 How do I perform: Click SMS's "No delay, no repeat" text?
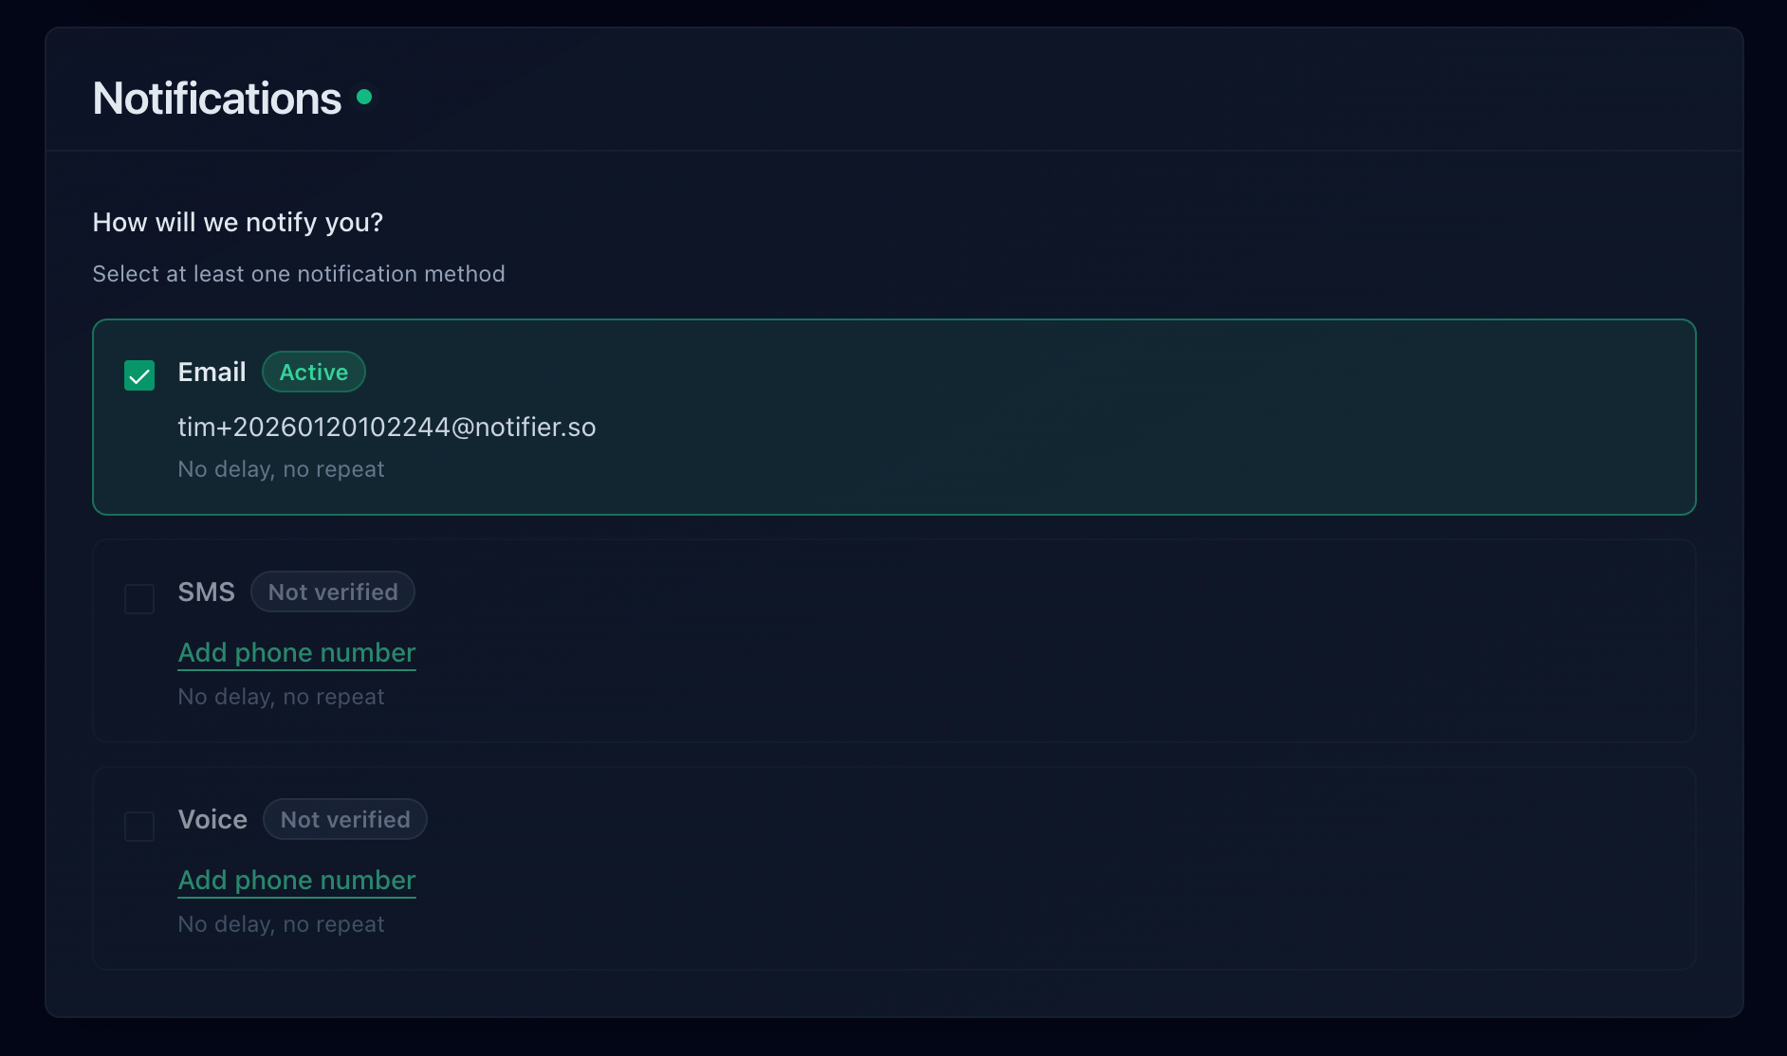pyautogui.click(x=281, y=697)
